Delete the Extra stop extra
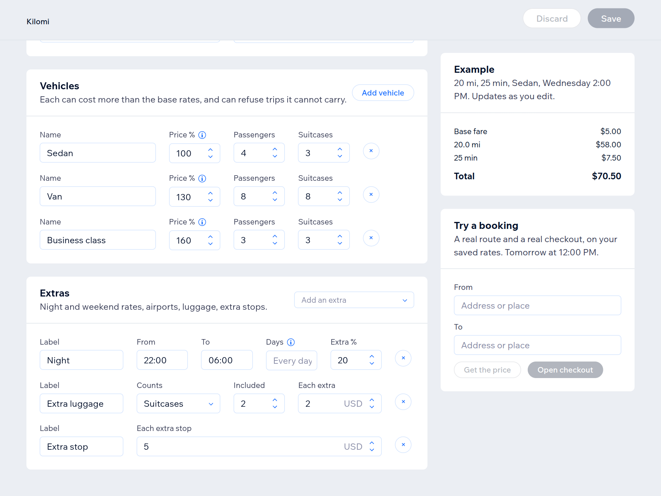The height and width of the screenshot is (496, 661). pyautogui.click(x=403, y=445)
